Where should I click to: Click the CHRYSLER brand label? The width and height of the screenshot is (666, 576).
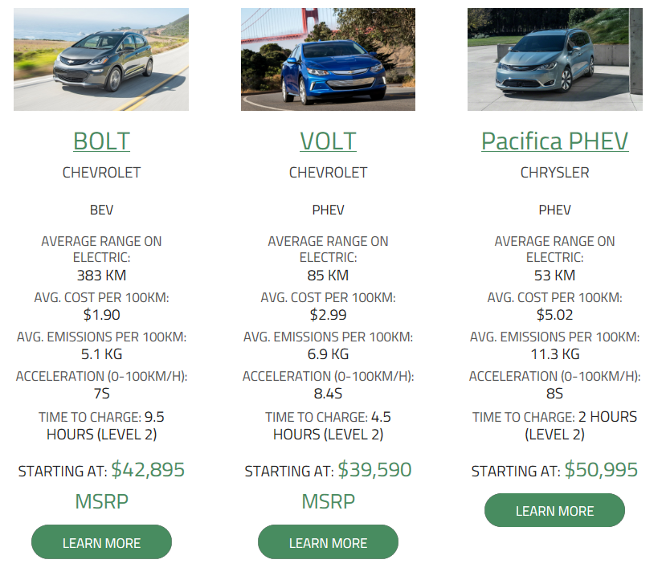pos(554,173)
